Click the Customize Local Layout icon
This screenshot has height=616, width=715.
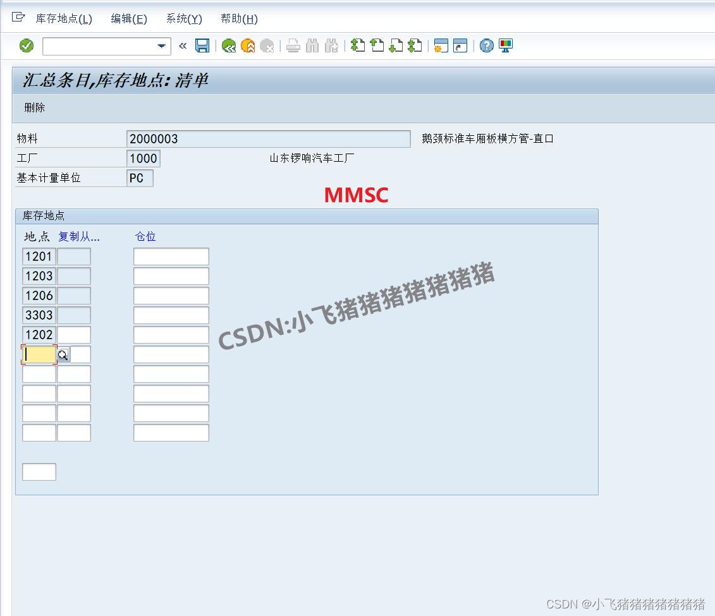[x=504, y=45]
